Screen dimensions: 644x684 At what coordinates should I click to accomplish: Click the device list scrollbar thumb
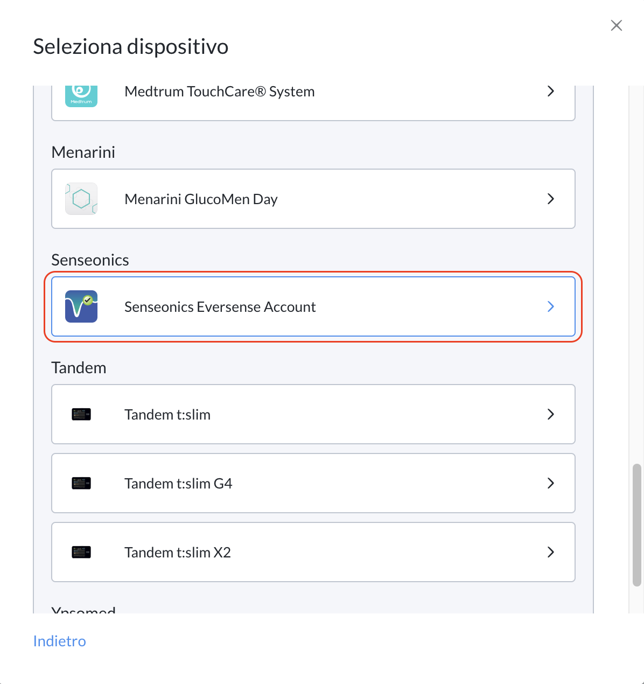click(637, 524)
